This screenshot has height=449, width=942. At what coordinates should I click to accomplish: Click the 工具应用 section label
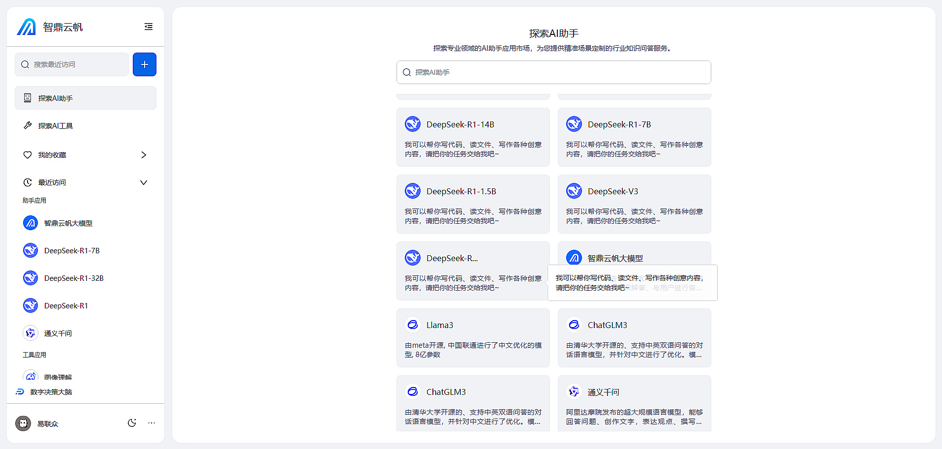[34, 355]
